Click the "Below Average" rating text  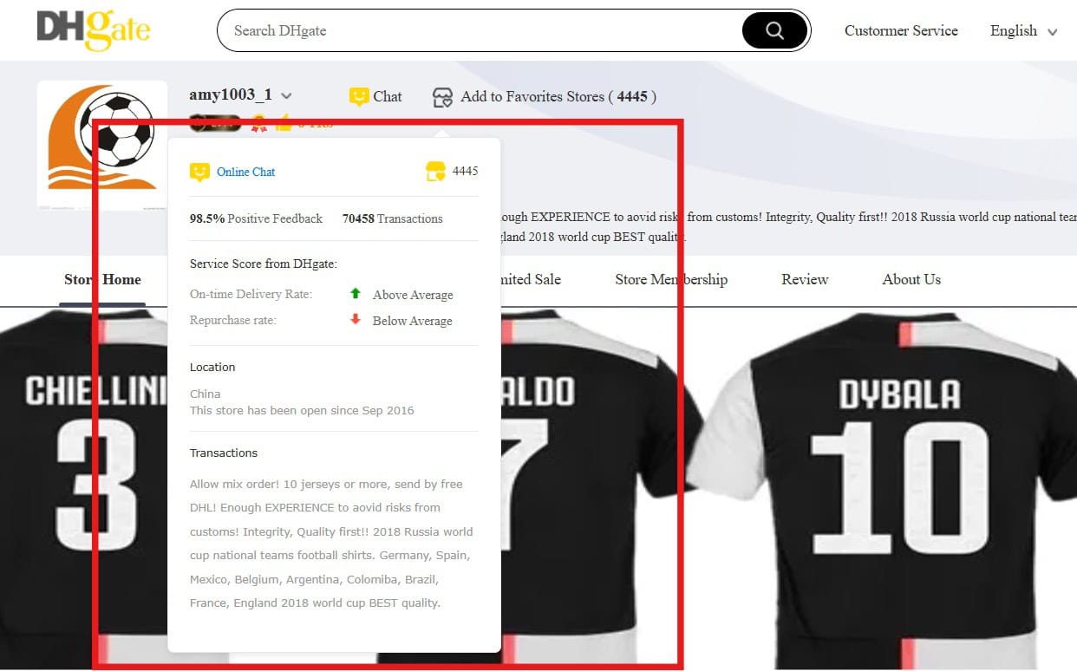[413, 321]
